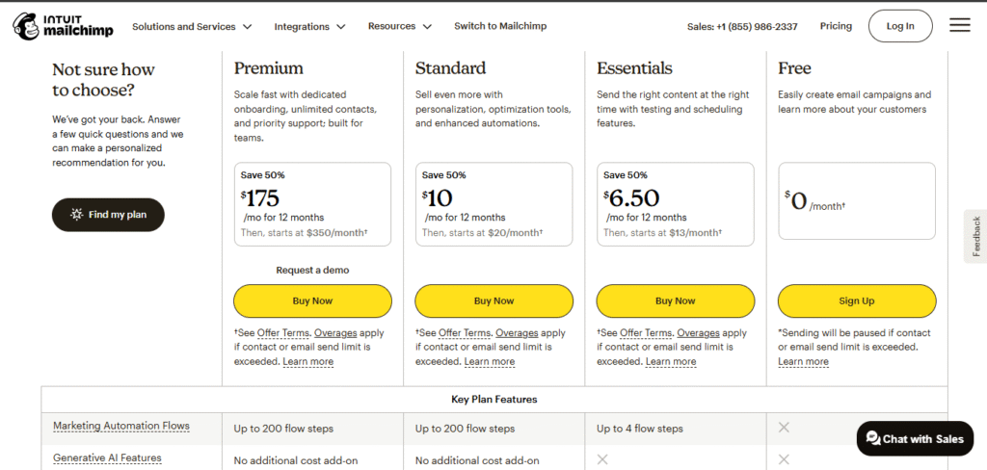Viewport: 987px width, 470px height.
Task: Click Request a demo link
Action: 312,270
